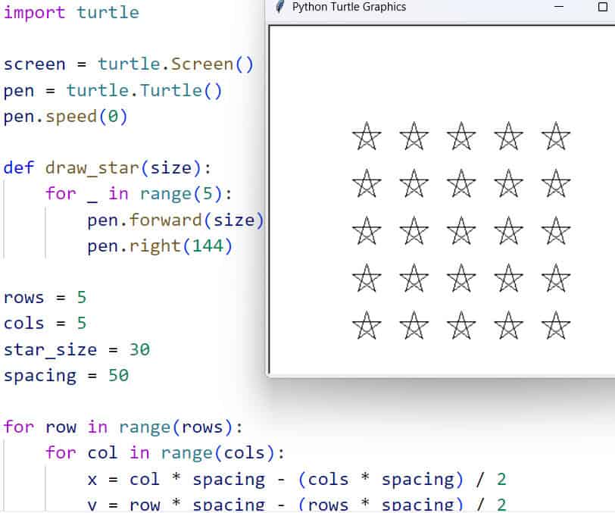Click the cols = 5 assignment

click(x=45, y=324)
